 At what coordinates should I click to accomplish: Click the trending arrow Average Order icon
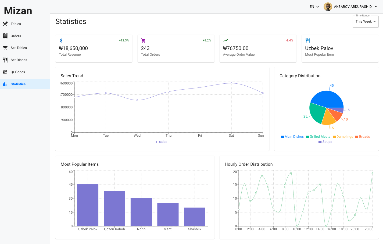[225, 41]
